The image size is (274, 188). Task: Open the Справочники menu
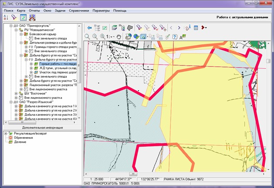click(x=79, y=10)
